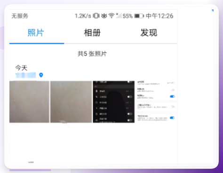This screenshot has height=173, width=223.
Task: Tap the blurred location label under 今天
Action: pyautogui.click(x=26, y=75)
